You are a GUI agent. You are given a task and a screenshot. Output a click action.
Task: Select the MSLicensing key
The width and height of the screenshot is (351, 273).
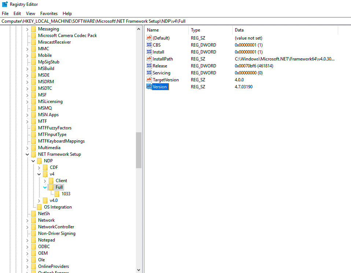pyautogui.click(x=50, y=102)
